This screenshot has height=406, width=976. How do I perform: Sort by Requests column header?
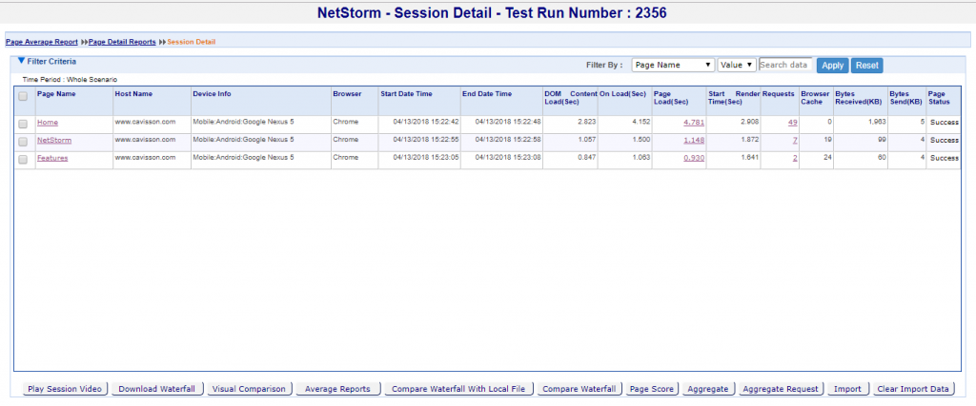point(778,94)
